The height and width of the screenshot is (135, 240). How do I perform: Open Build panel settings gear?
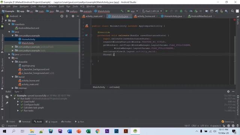(228, 91)
